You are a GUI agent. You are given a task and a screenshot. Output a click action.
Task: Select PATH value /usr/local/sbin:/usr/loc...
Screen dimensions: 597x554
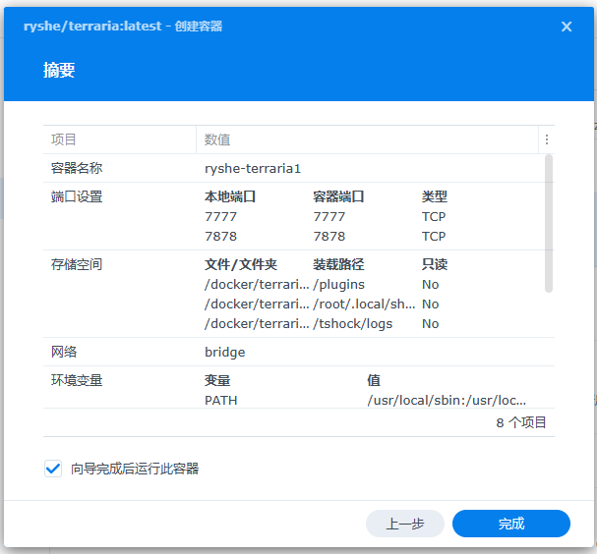coord(447,401)
